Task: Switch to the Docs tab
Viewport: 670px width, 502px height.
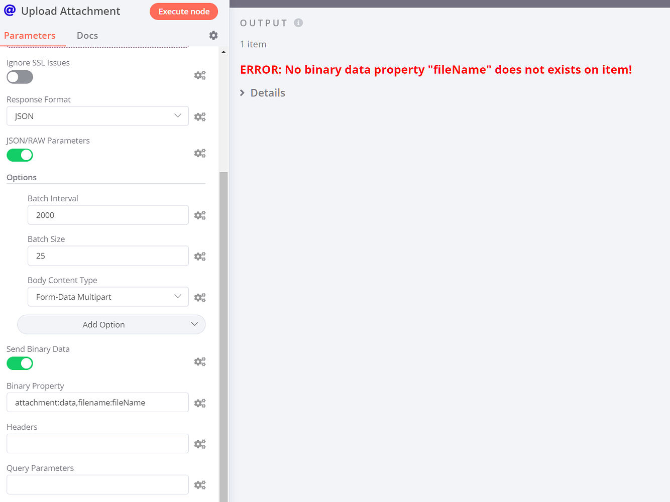Action: click(87, 35)
